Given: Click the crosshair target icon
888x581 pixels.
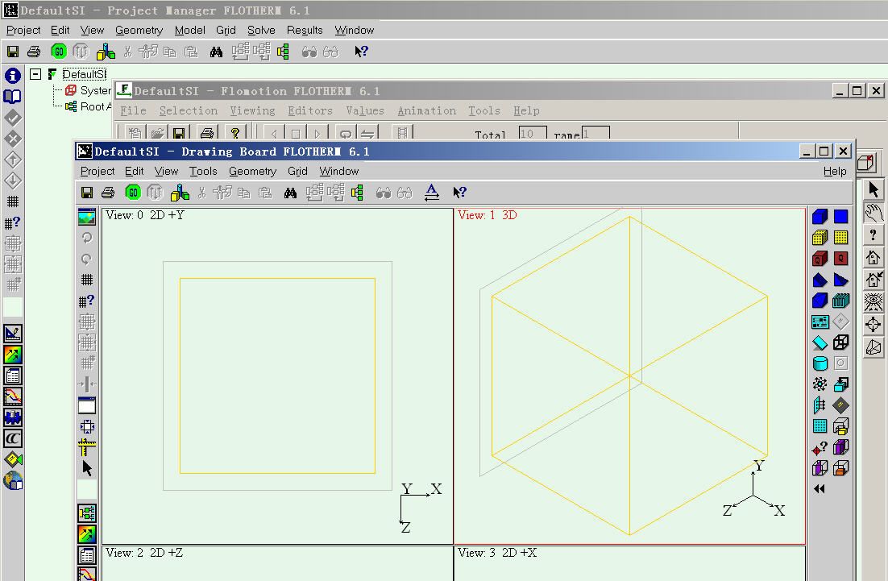Looking at the screenshot, I should click(873, 325).
